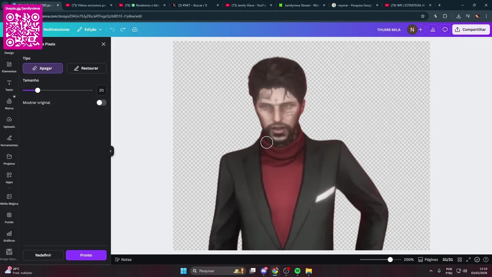This screenshot has width=492, height=277.
Task: Open the Apps sidebar section
Action: pos(9,178)
